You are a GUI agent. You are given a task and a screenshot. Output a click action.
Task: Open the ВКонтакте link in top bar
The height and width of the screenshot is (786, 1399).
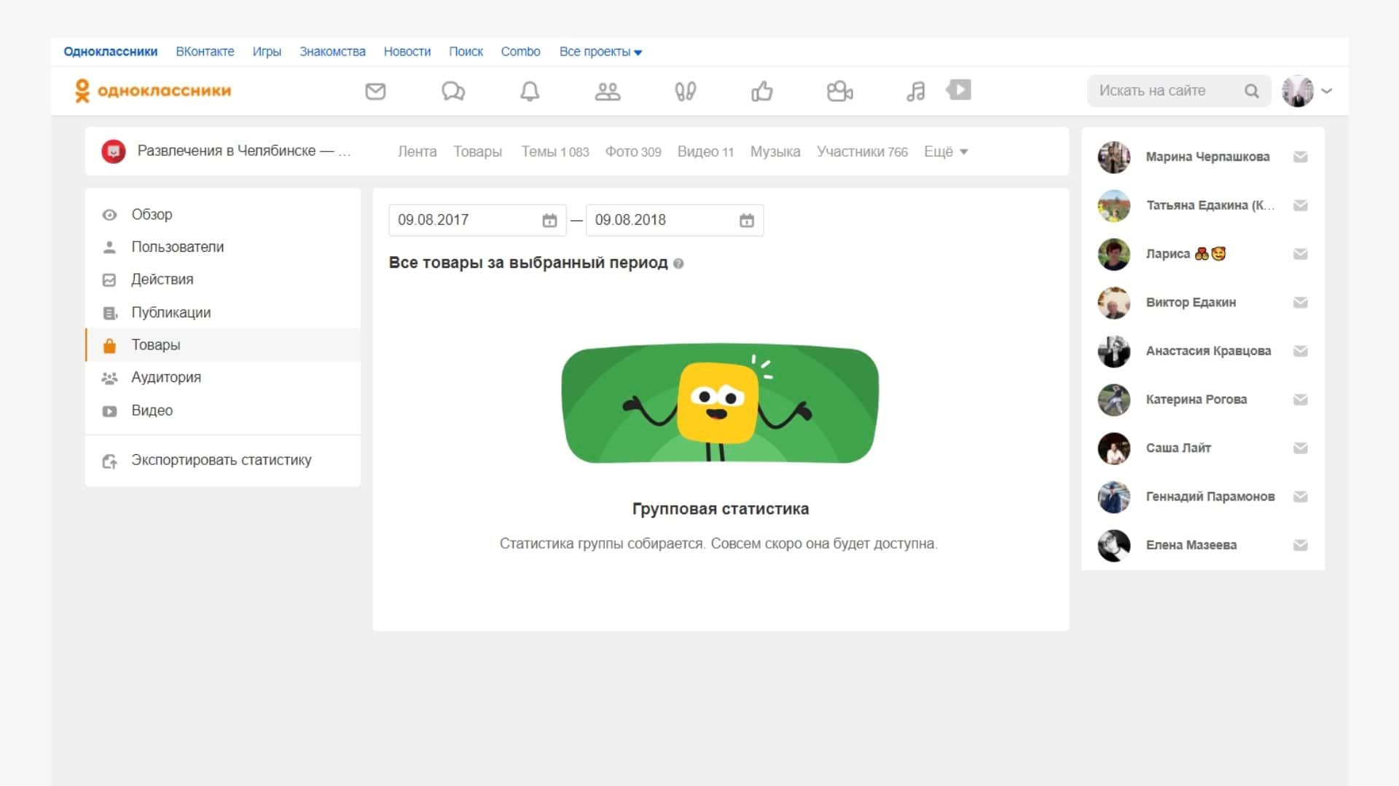pos(205,52)
